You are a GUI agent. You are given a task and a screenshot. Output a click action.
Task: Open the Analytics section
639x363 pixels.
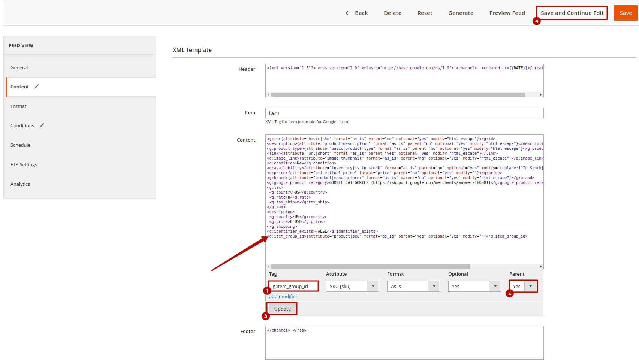(x=20, y=184)
